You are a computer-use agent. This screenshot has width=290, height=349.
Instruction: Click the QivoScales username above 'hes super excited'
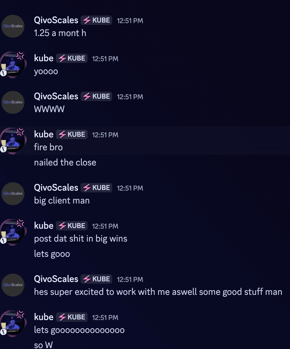tap(56, 279)
